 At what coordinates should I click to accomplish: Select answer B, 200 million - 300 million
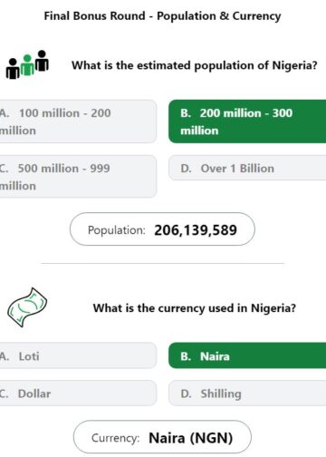(247, 122)
